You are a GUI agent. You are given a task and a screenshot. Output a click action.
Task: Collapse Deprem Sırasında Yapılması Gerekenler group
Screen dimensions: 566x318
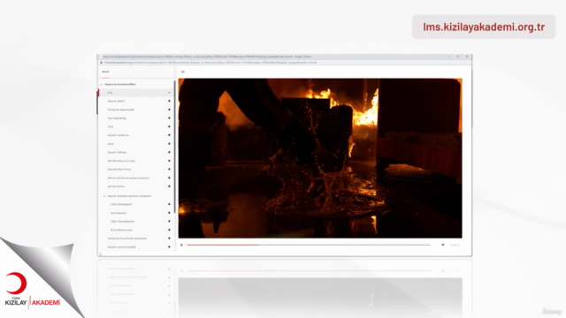coord(104,196)
